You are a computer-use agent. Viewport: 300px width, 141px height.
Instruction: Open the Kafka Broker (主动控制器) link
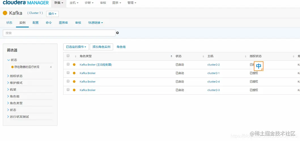pos(96,65)
